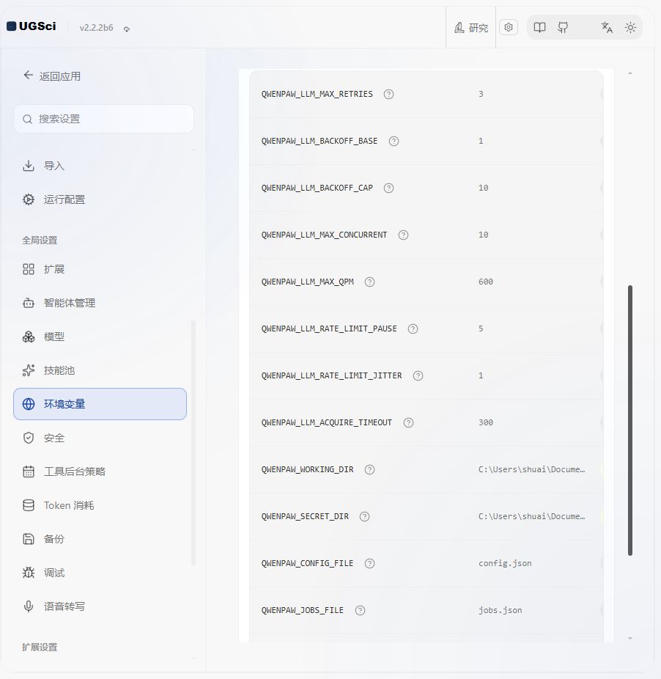Click the content vertical scrollbar thumb
Viewport: 661px width, 679px height.
click(x=630, y=420)
